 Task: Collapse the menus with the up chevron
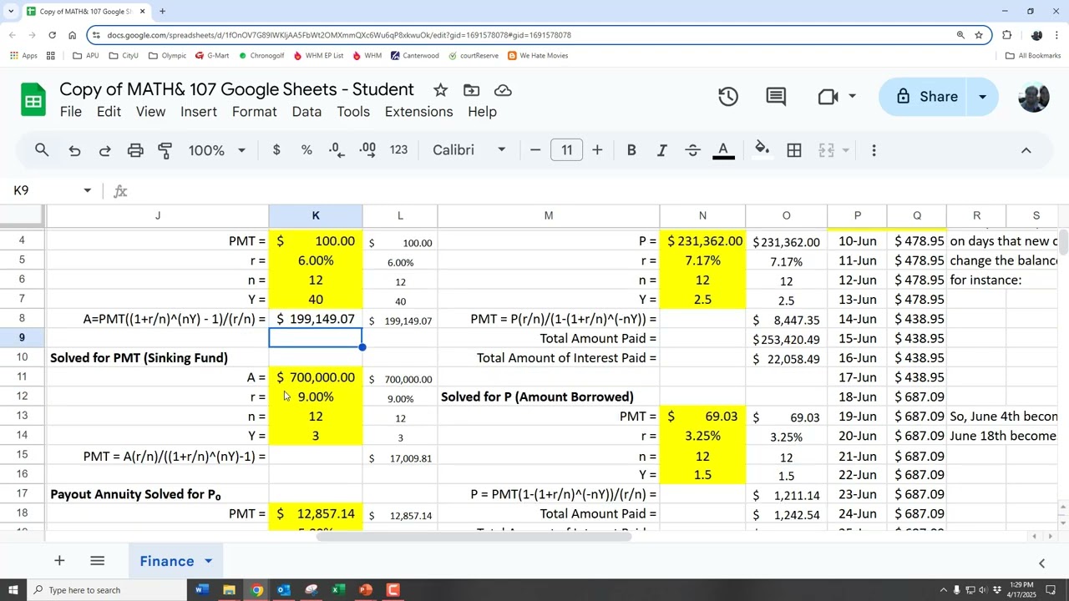click(x=1026, y=150)
